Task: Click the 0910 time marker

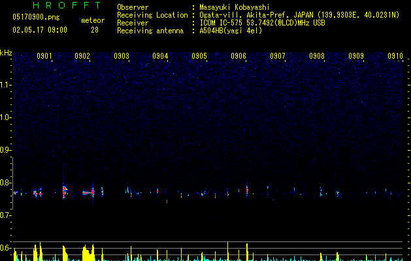Action: (x=395, y=56)
